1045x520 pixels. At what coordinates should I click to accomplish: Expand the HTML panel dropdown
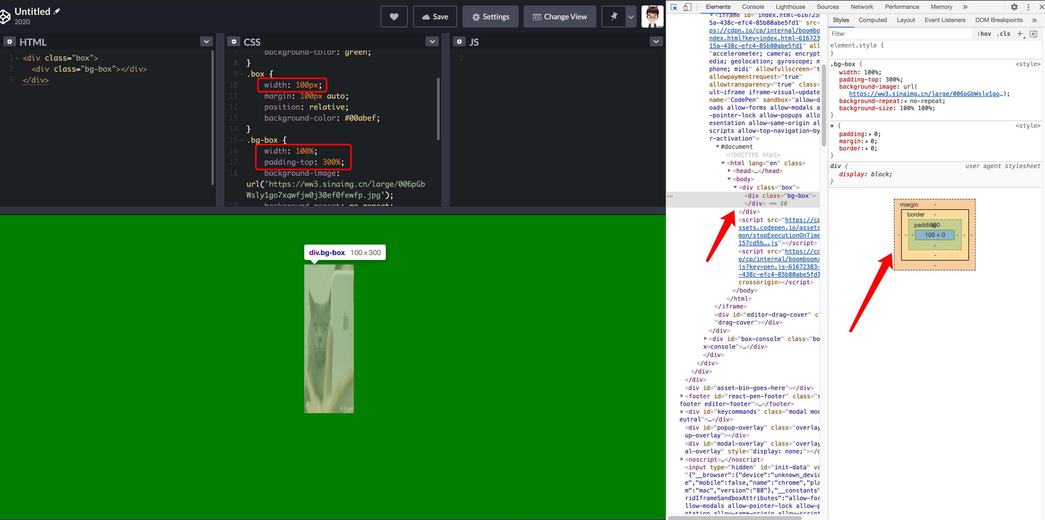pyautogui.click(x=206, y=41)
